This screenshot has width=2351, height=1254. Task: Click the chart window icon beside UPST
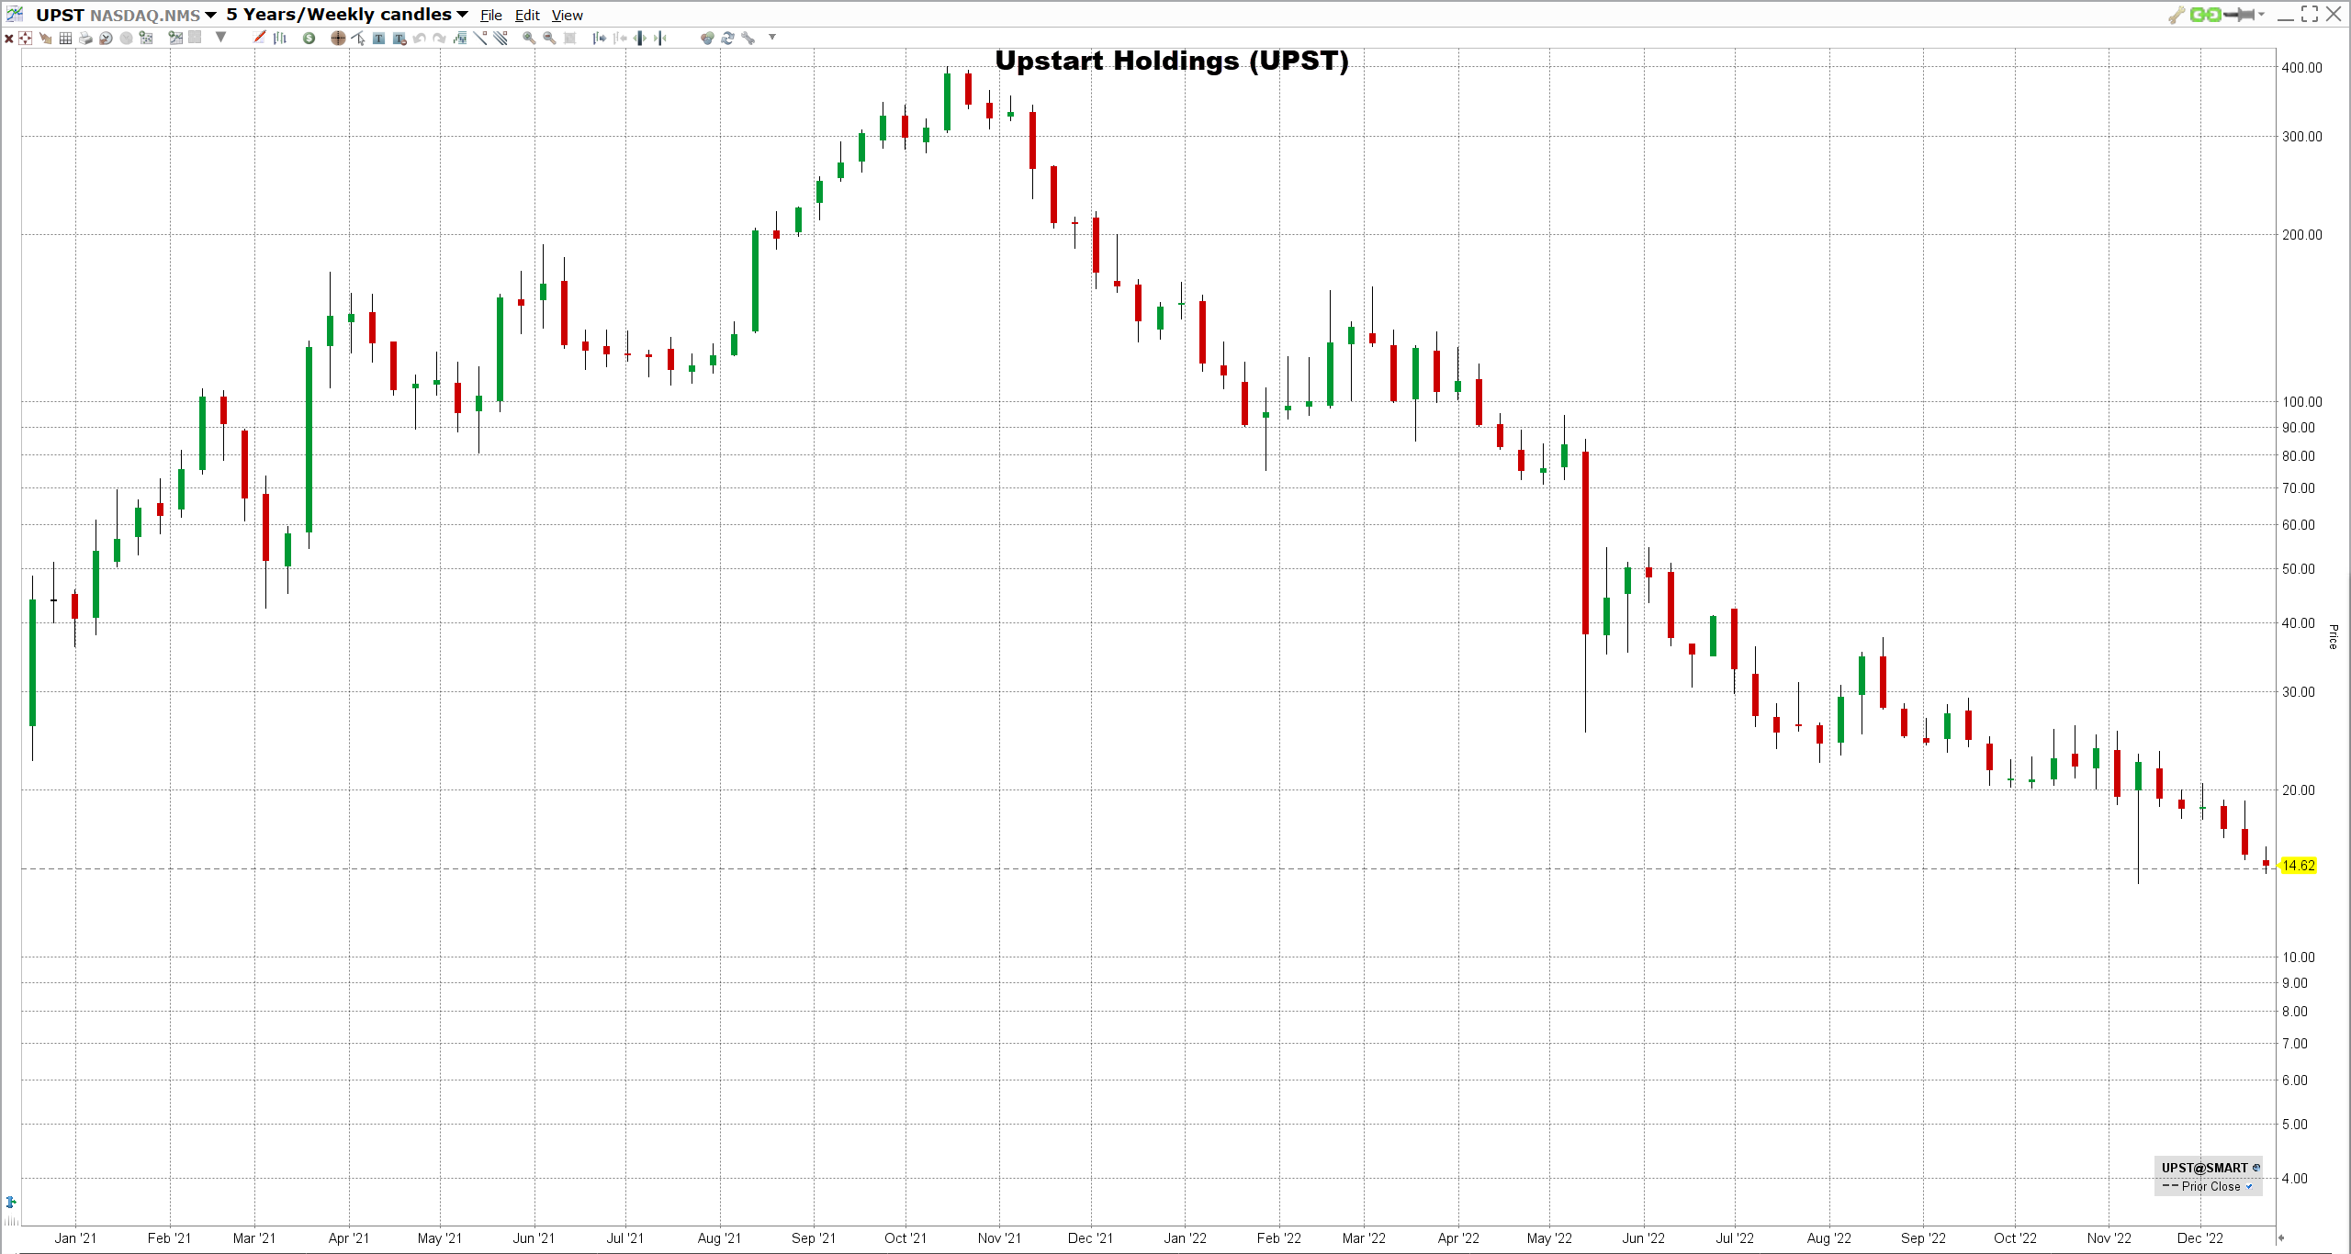pyautogui.click(x=15, y=14)
